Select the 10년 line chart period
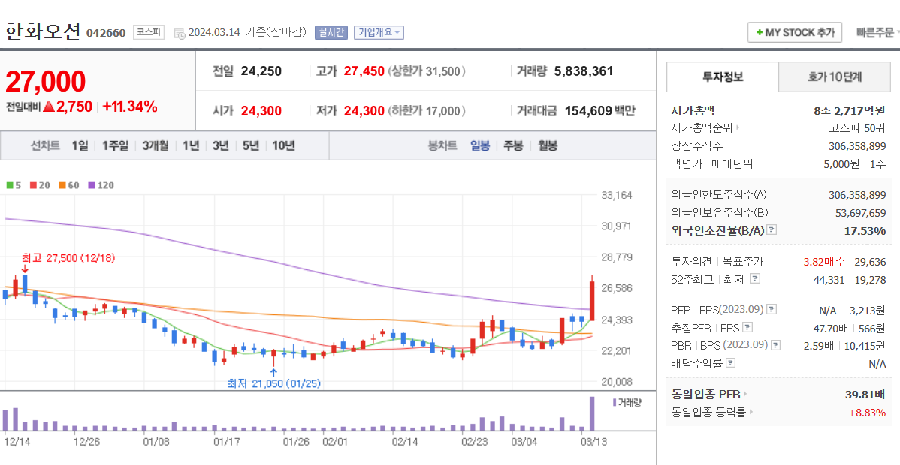 [x=283, y=145]
